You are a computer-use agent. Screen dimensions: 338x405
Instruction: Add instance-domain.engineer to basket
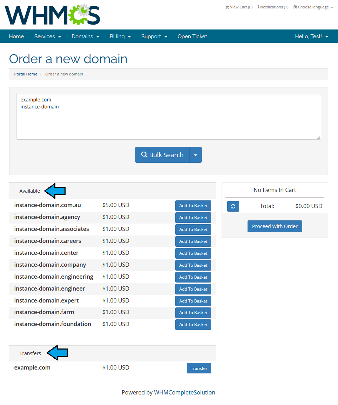point(193,289)
